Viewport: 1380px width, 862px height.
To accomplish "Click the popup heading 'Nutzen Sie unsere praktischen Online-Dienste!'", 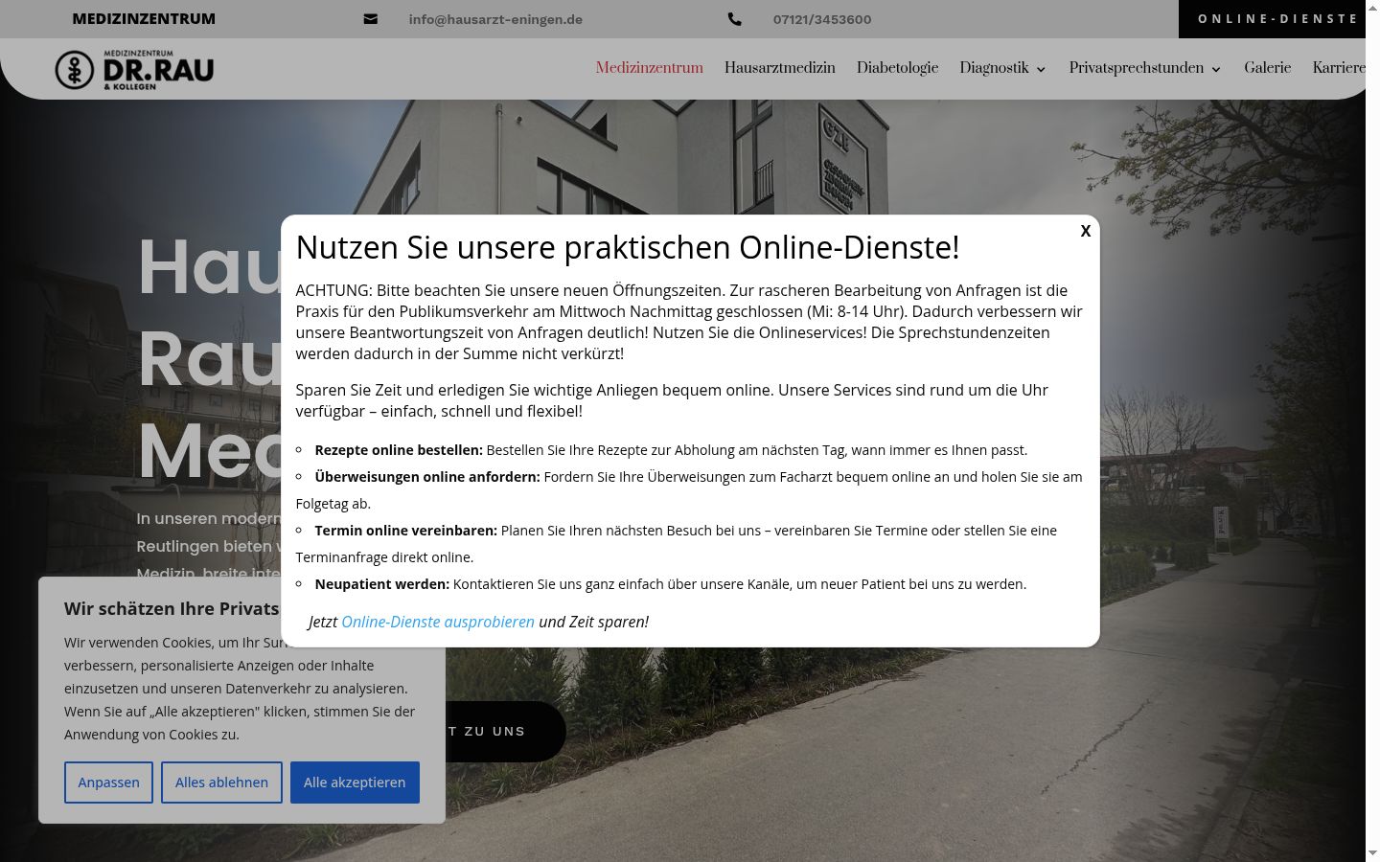I will [628, 247].
